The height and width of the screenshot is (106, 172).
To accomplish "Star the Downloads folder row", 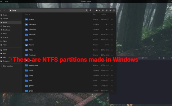I will [x=112, y=30].
